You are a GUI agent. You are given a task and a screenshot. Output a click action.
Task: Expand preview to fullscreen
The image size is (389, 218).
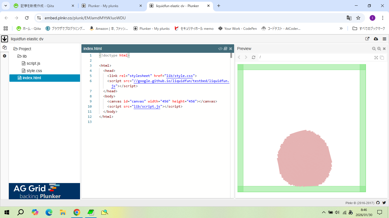point(376,57)
